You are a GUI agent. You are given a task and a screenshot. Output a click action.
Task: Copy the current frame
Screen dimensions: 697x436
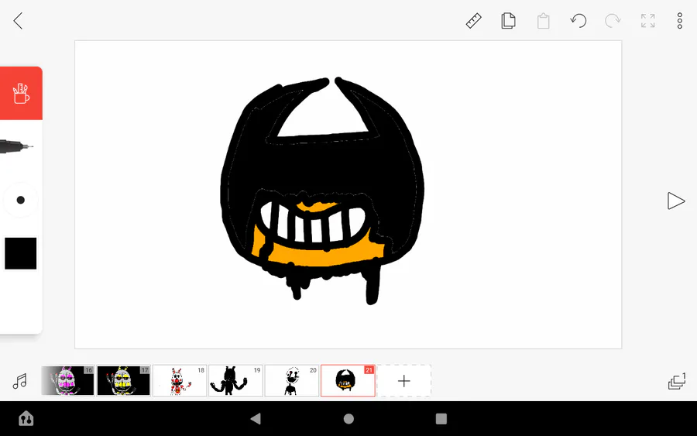coord(508,21)
